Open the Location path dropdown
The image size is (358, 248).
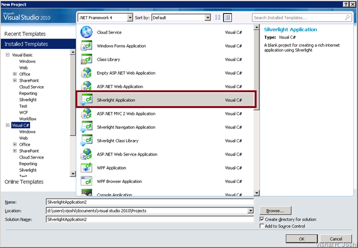point(251,211)
